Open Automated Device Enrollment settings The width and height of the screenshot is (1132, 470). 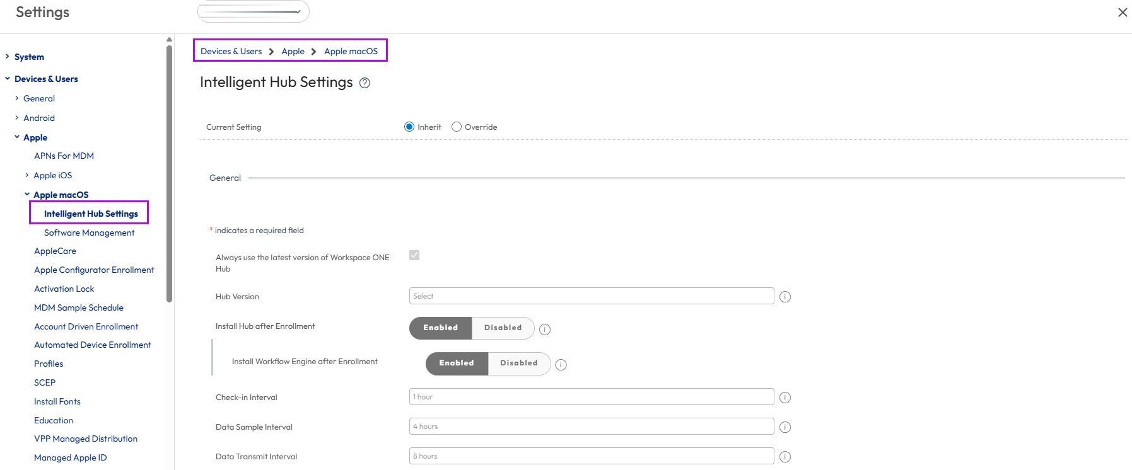pos(93,345)
